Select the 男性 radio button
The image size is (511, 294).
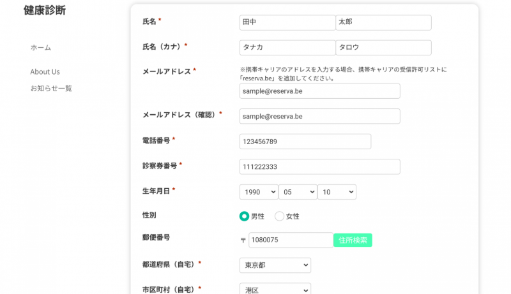tap(244, 216)
